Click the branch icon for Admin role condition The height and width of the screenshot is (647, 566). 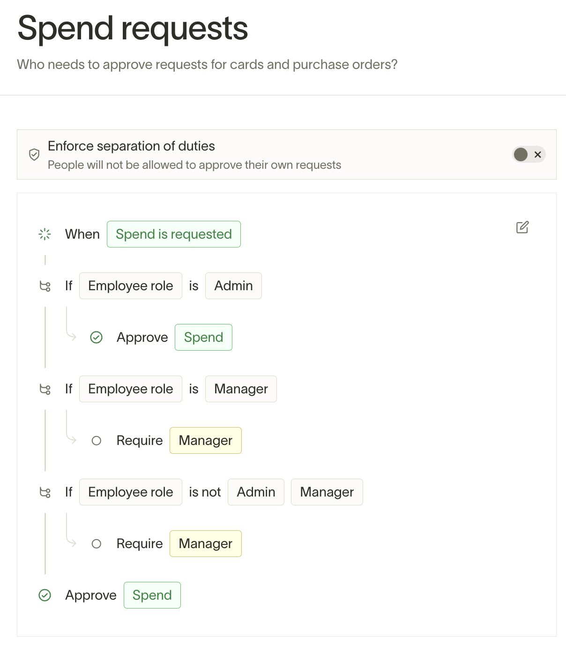click(45, 286)
